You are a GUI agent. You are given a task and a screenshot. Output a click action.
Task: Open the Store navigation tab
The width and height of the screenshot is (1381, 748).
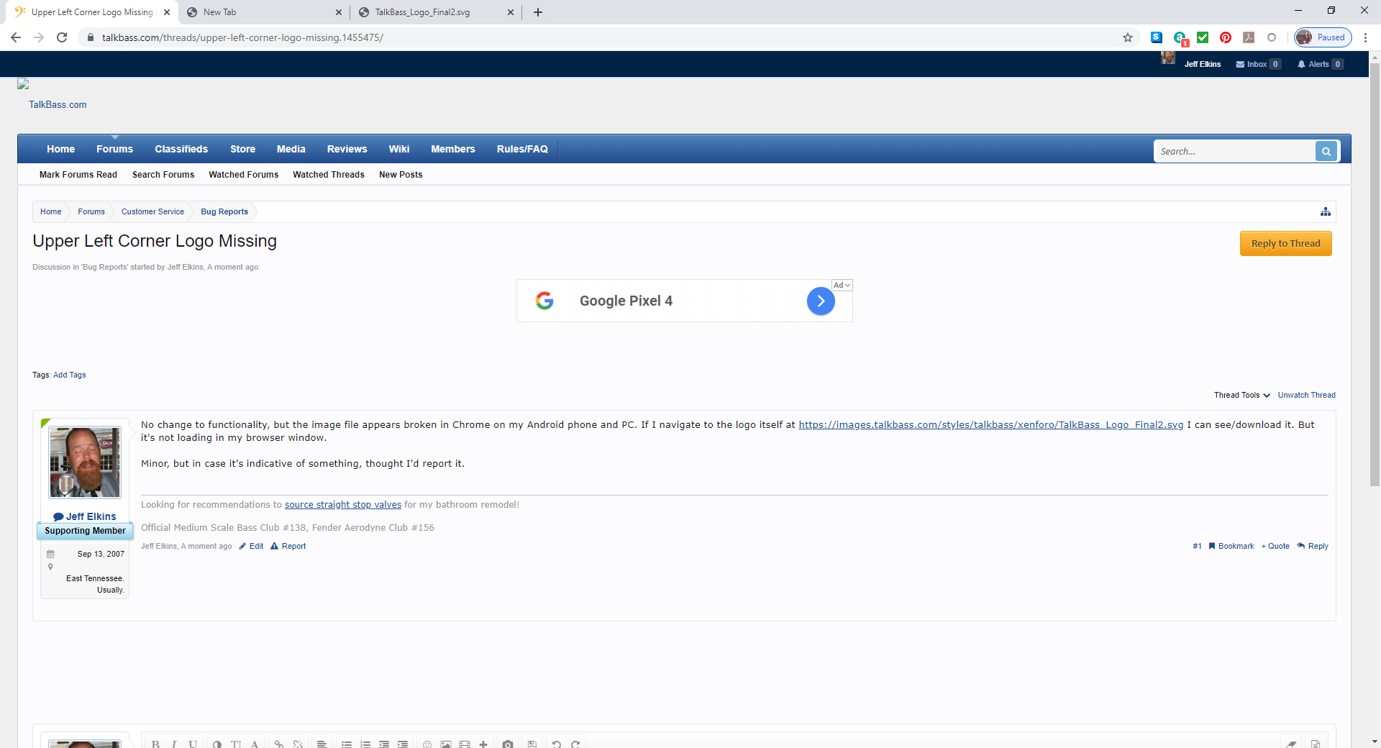pos(243,149)
